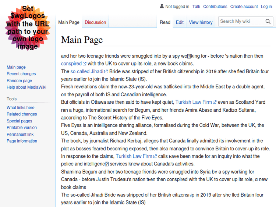Switch to the Edit tab

pos(180,22)
